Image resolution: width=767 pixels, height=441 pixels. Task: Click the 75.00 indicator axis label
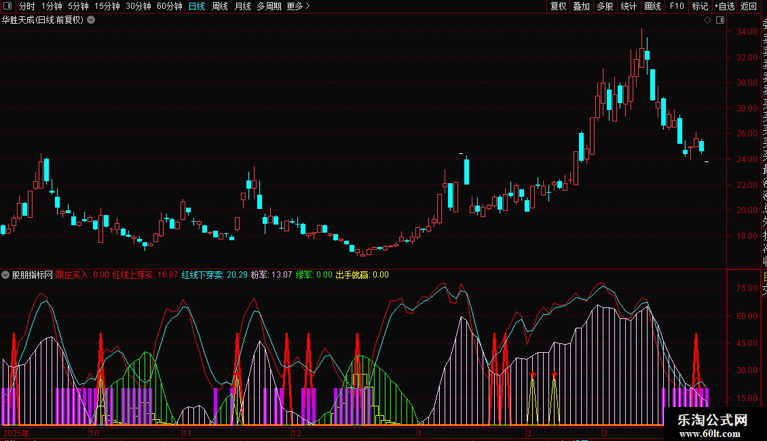coord(747,288)
